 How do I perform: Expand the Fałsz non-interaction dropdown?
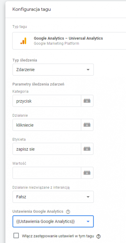53,197
